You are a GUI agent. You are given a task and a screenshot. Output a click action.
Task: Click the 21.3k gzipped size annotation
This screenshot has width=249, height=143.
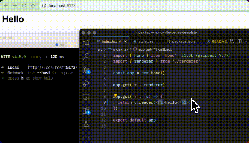click(206, 55)
